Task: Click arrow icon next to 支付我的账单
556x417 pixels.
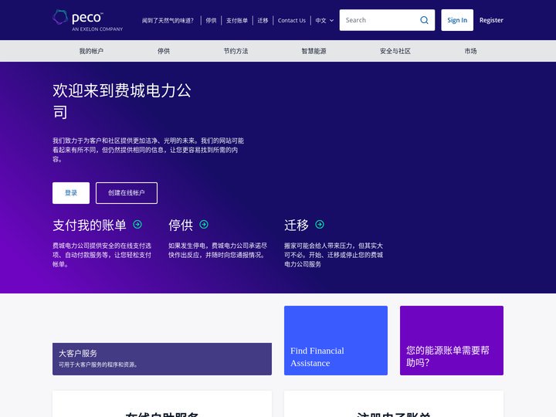Action: click(137, 225)
